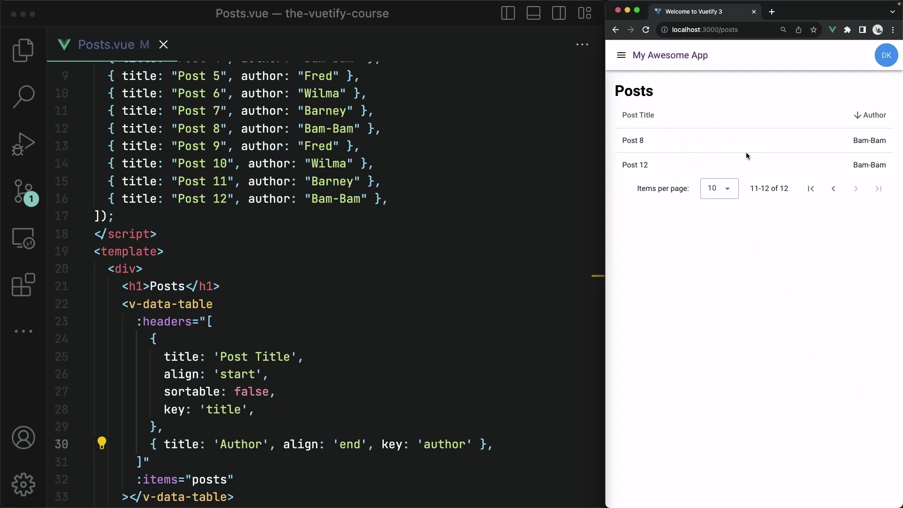View site information icon in address bar
903x508 pixels.
pos(665,30)
